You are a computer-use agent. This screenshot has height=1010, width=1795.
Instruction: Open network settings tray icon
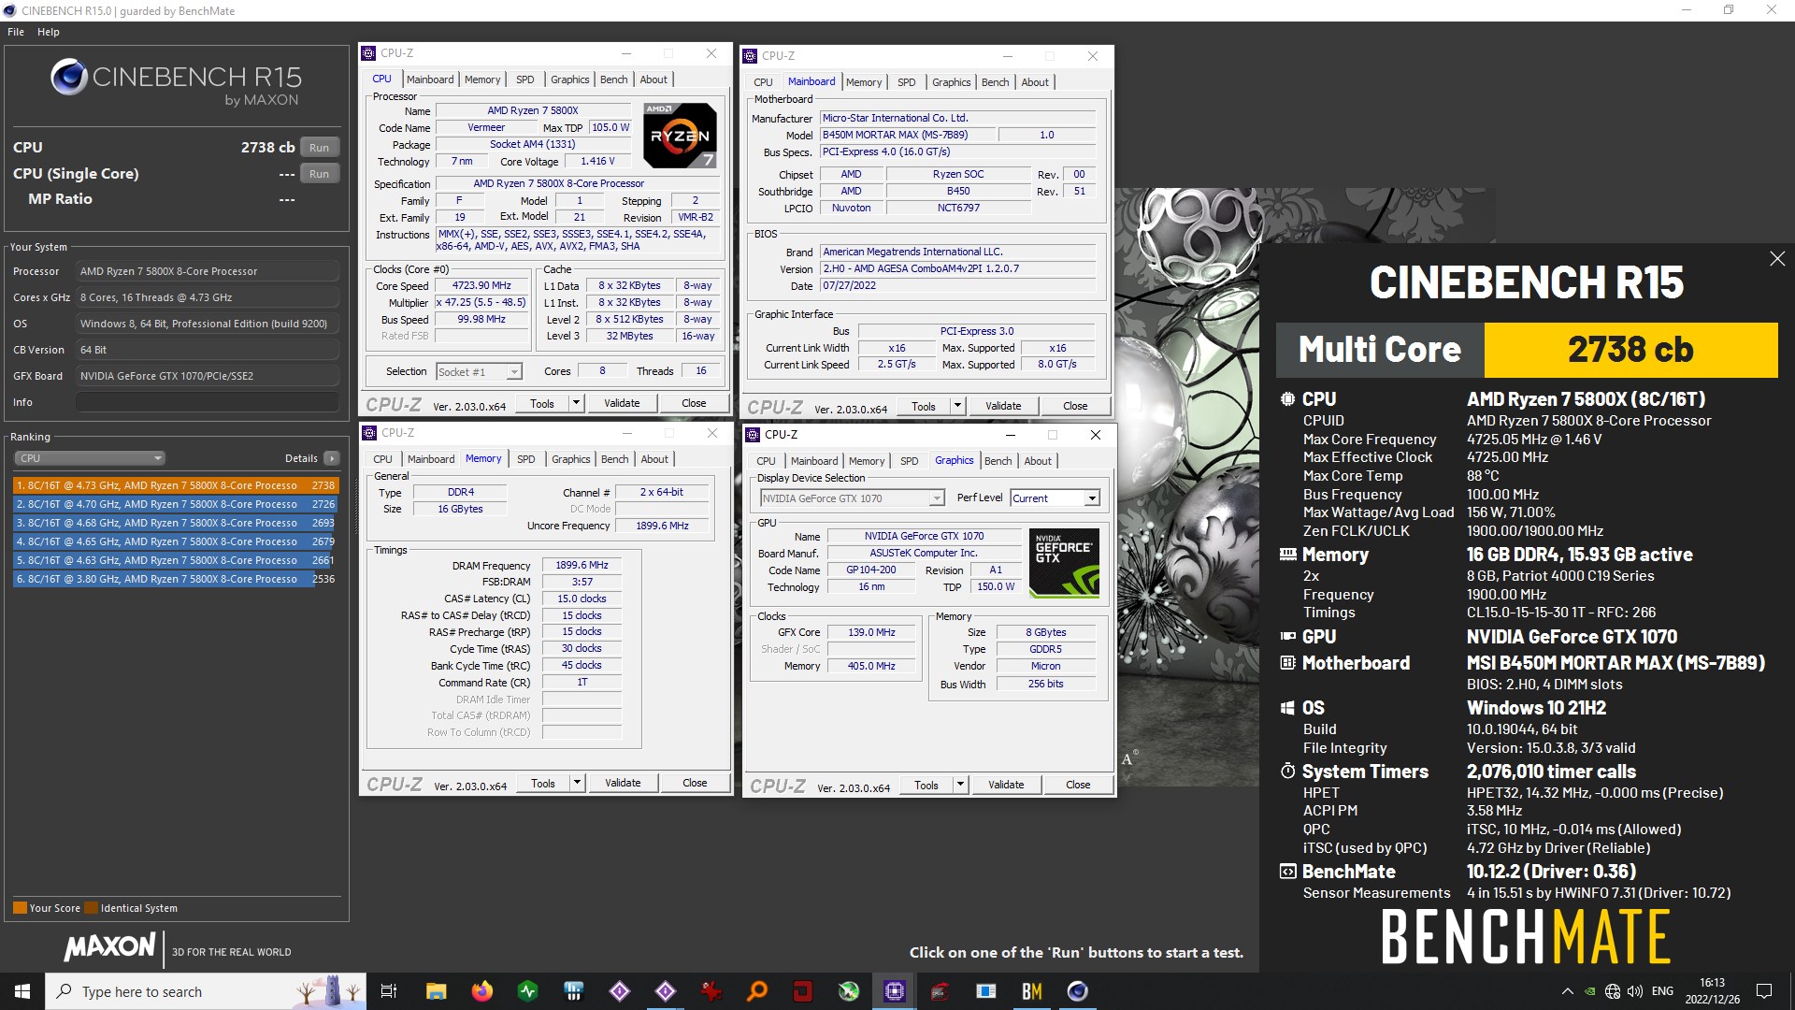tap(1613, 991)
